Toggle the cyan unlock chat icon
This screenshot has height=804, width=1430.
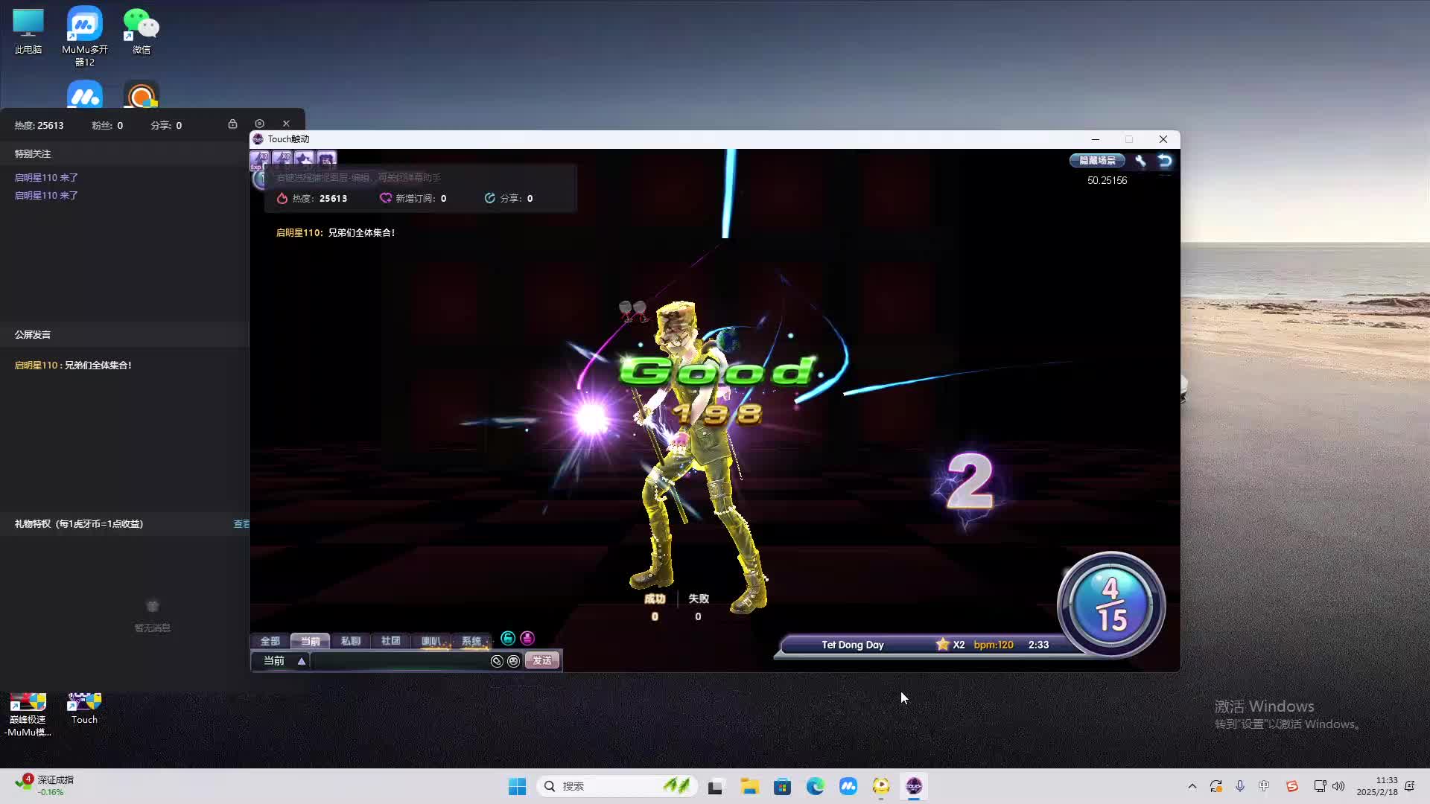pos(508,638)
